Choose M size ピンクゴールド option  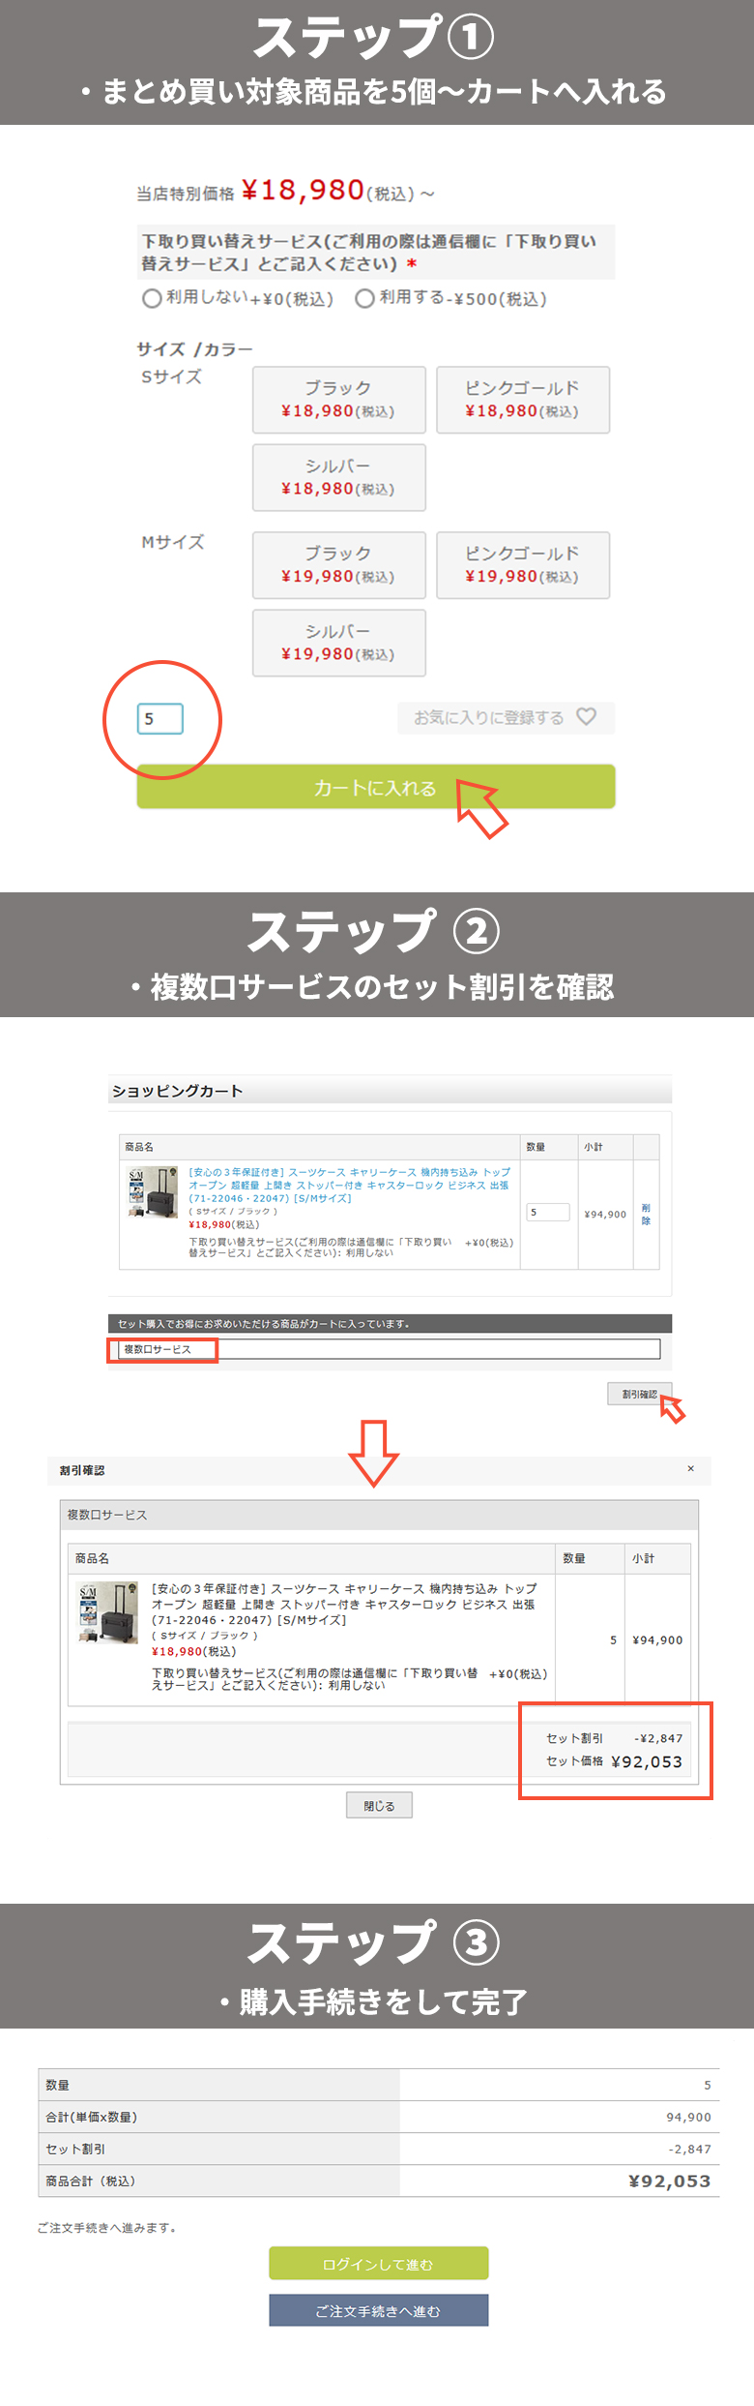click(x=522, y=564)
